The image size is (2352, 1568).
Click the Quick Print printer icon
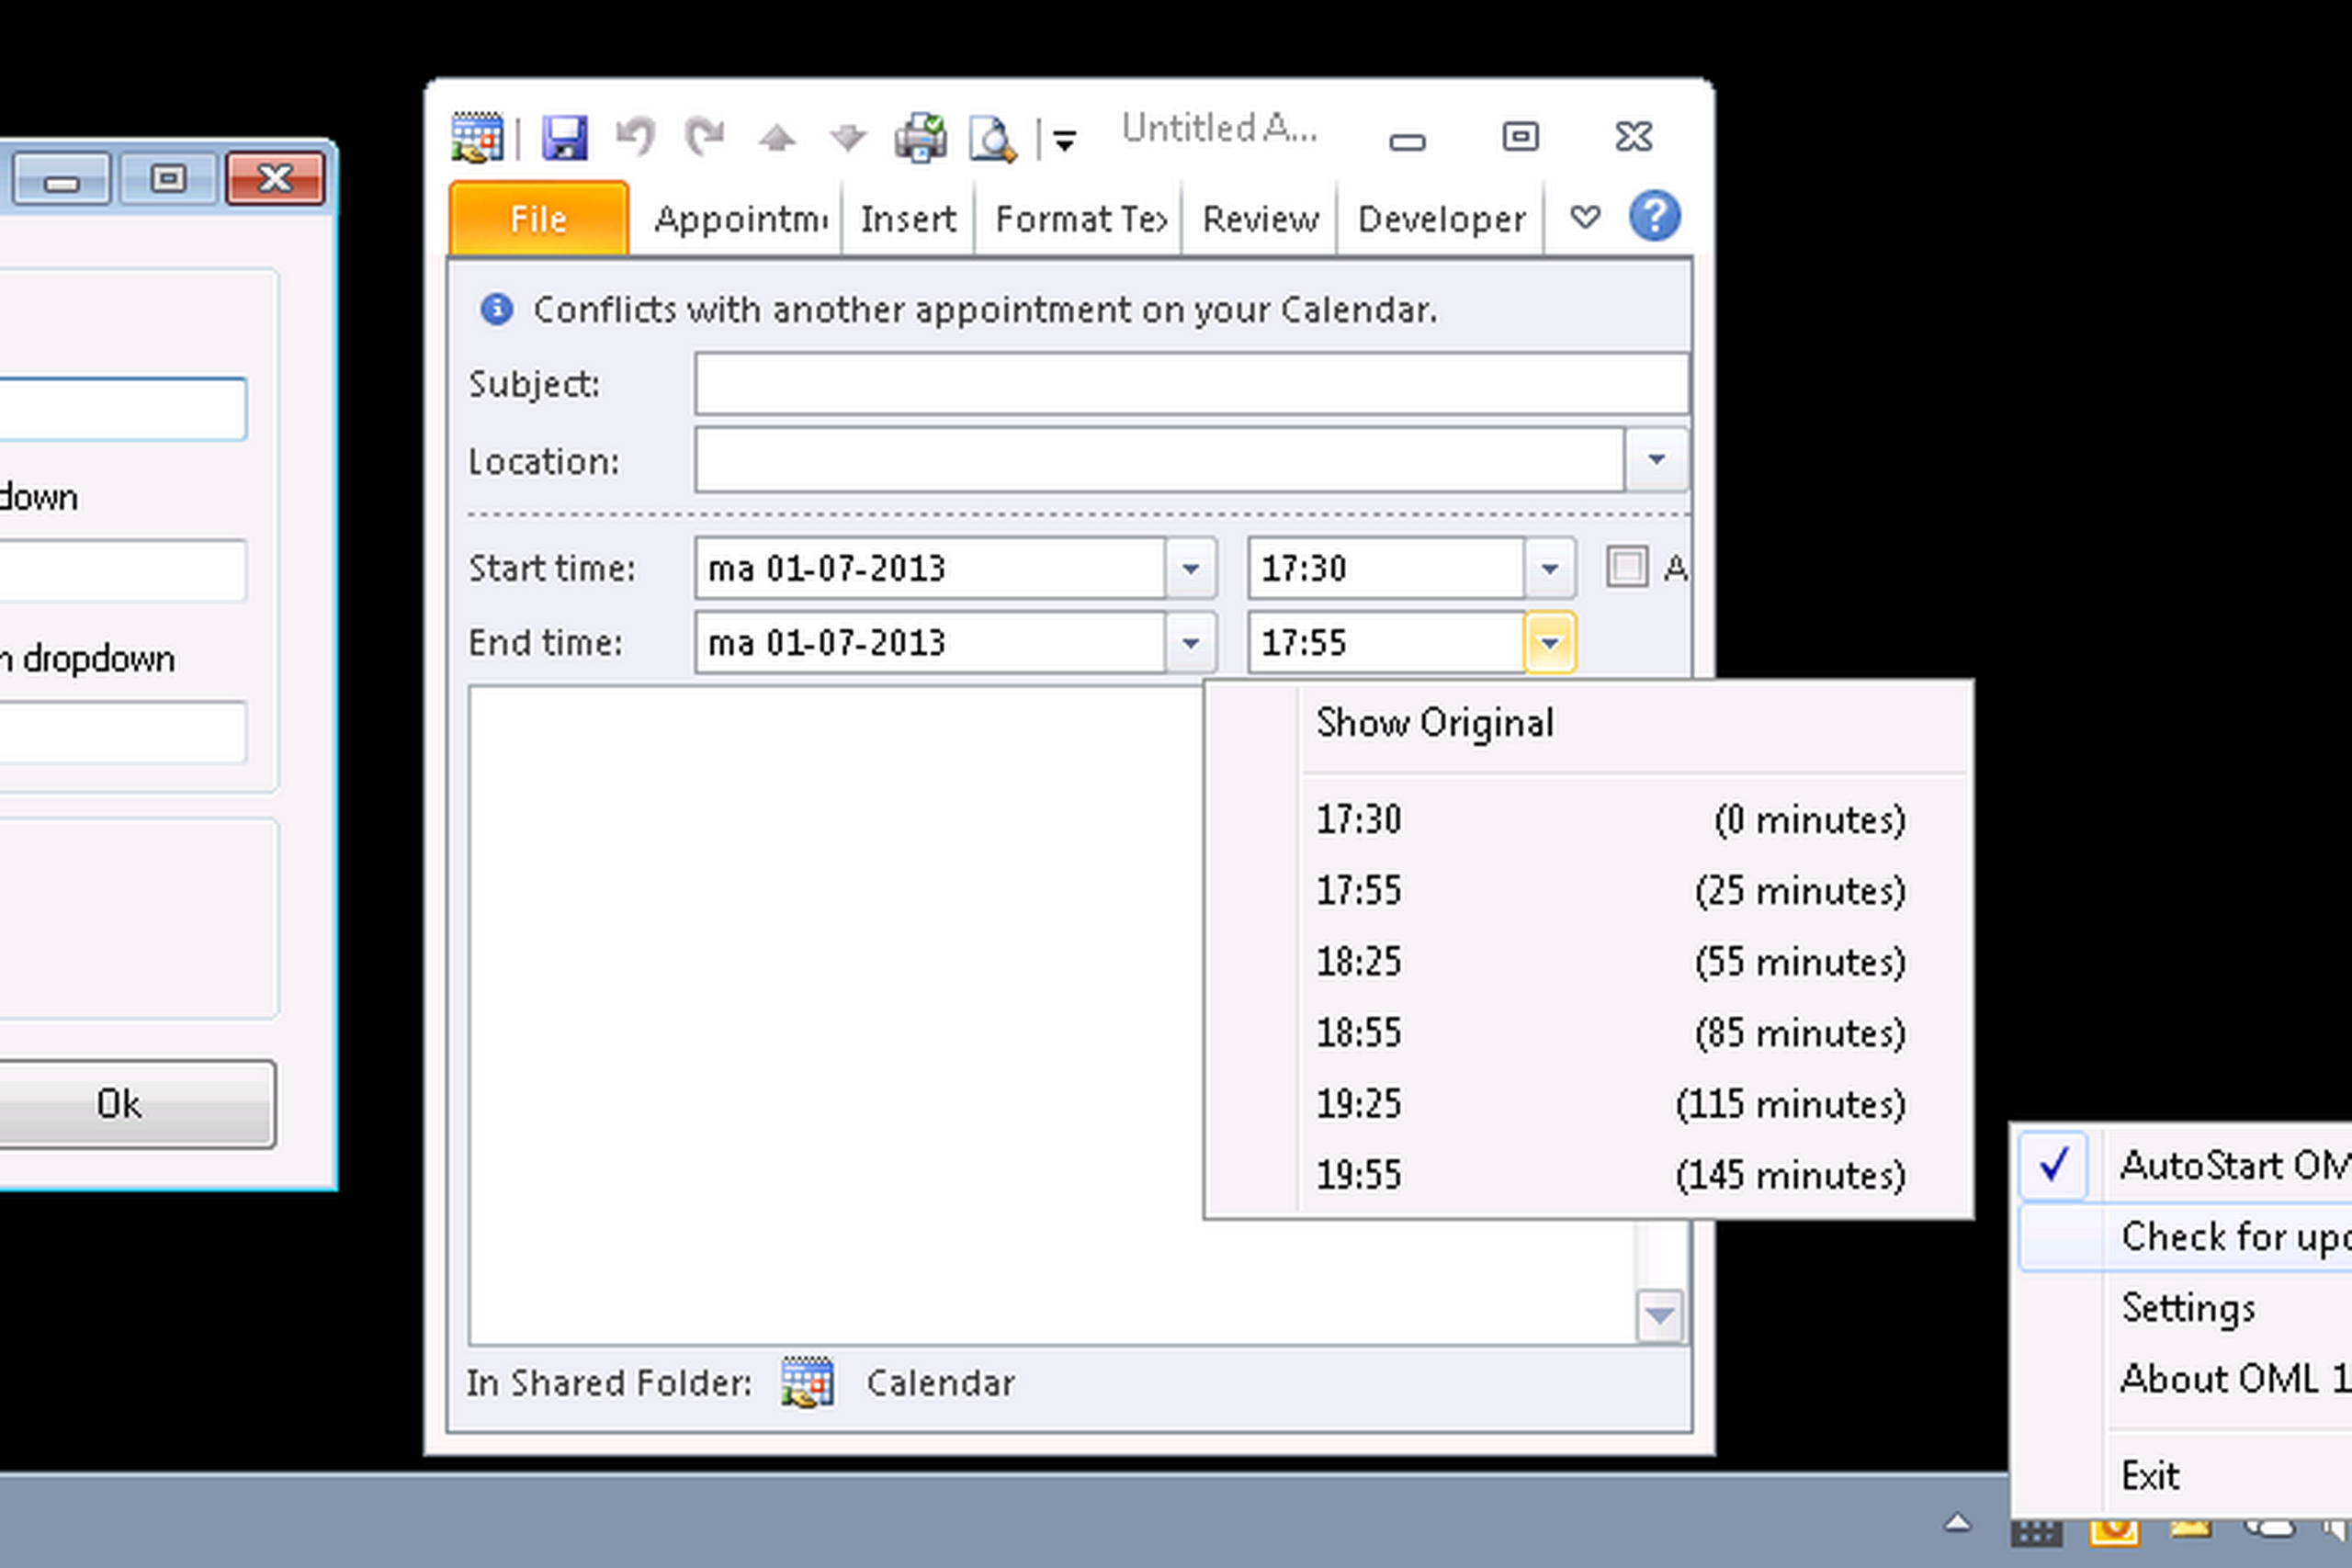click(x=920, y=137)
